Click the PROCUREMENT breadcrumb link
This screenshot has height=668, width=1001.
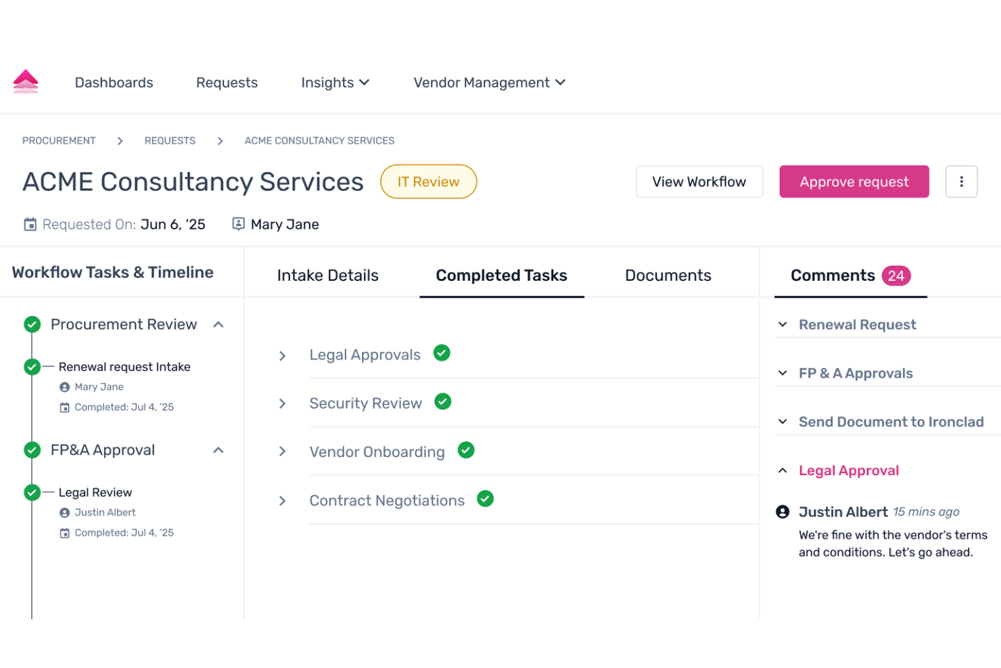[x=58, y=140]
